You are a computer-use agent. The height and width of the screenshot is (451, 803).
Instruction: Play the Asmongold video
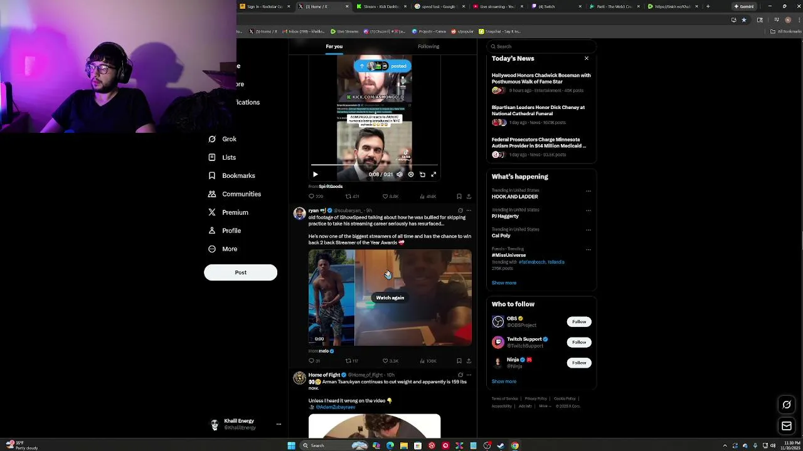pos(315,174)
